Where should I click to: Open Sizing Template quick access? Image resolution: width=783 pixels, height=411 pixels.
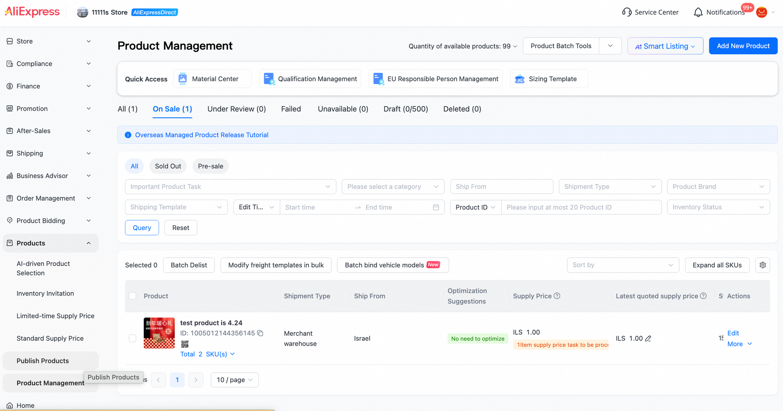tap(549, 79)
